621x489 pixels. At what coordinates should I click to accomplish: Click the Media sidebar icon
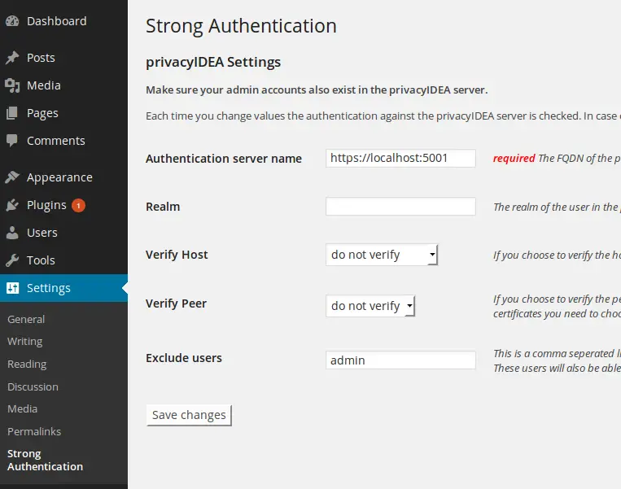[x=12, y=85]
